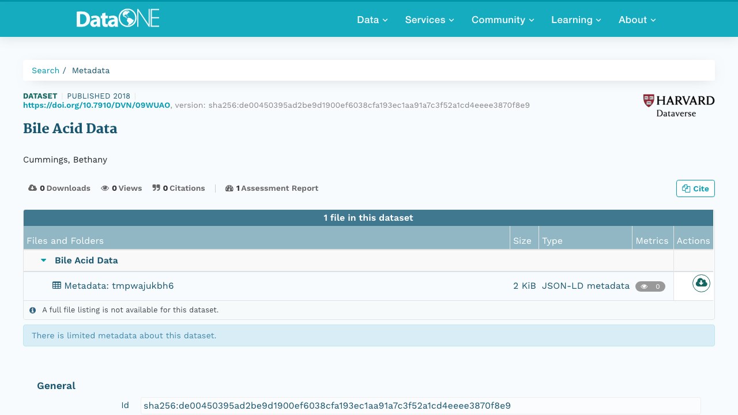Click the 0 Views metric

[121, 188]
